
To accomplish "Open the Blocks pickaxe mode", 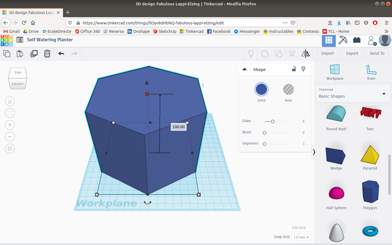I will (x=343, y=40).
